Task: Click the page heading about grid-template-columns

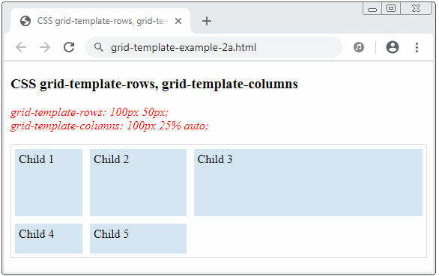Action: click(154, 85)
